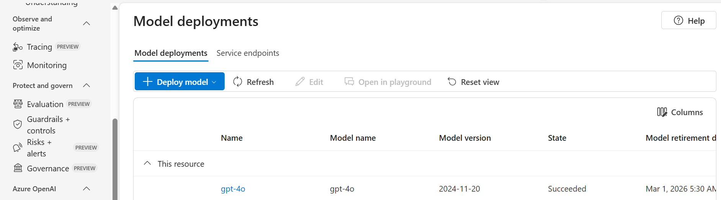Sort by the Model version column header
The width and height of the screenshot is (721, 200).
click(x=465, y=138)
